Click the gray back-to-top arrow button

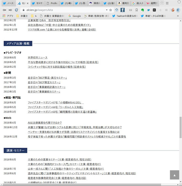[174, 175]
